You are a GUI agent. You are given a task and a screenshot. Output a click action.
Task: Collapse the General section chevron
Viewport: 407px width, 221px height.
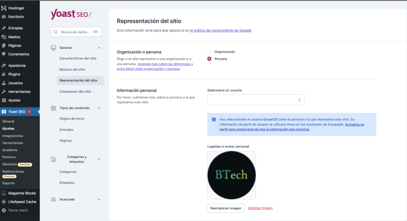[99, 48]
